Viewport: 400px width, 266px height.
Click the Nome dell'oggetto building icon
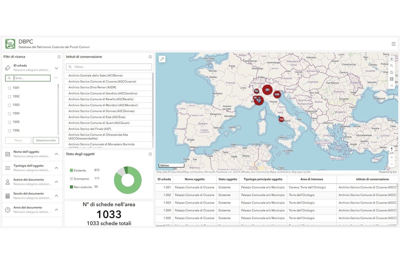(8, 154)
